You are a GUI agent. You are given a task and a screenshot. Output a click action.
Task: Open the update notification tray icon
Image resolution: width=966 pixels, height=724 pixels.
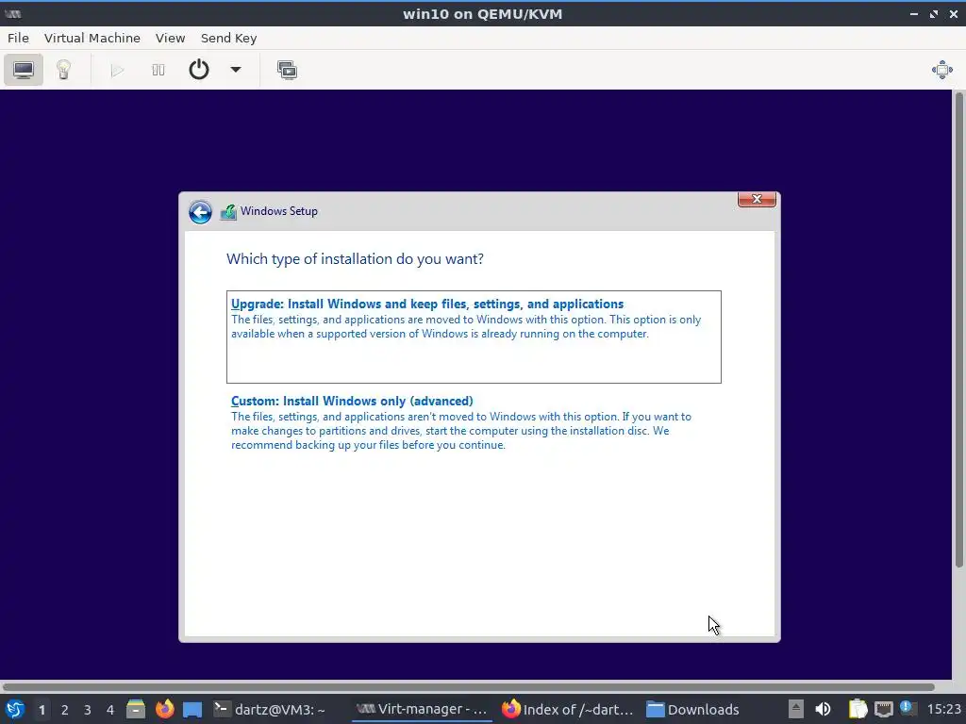907,708
